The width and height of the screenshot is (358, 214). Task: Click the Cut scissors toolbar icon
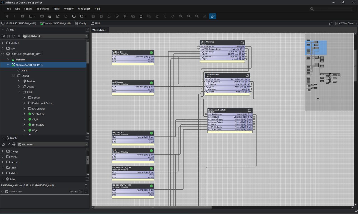(x=125, y=16)
